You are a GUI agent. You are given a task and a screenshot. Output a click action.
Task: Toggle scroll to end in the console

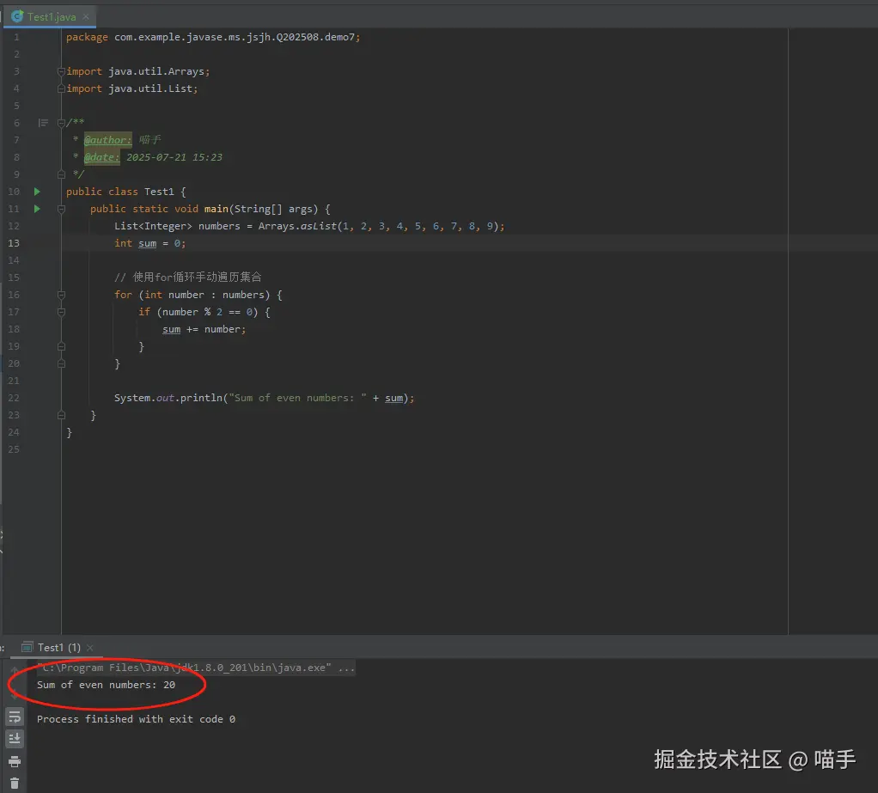15,739
